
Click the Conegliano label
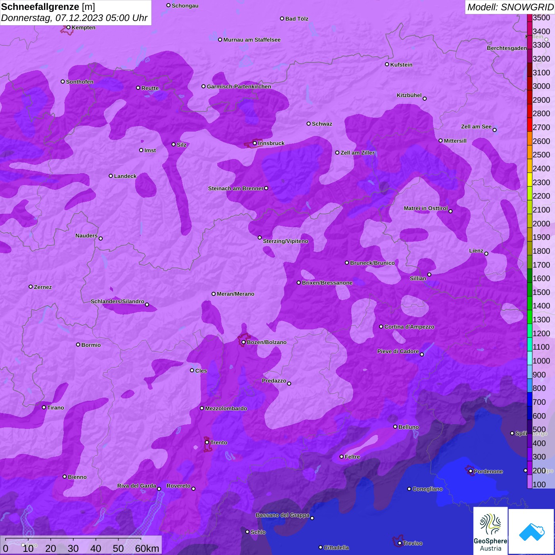click(427, 489)
